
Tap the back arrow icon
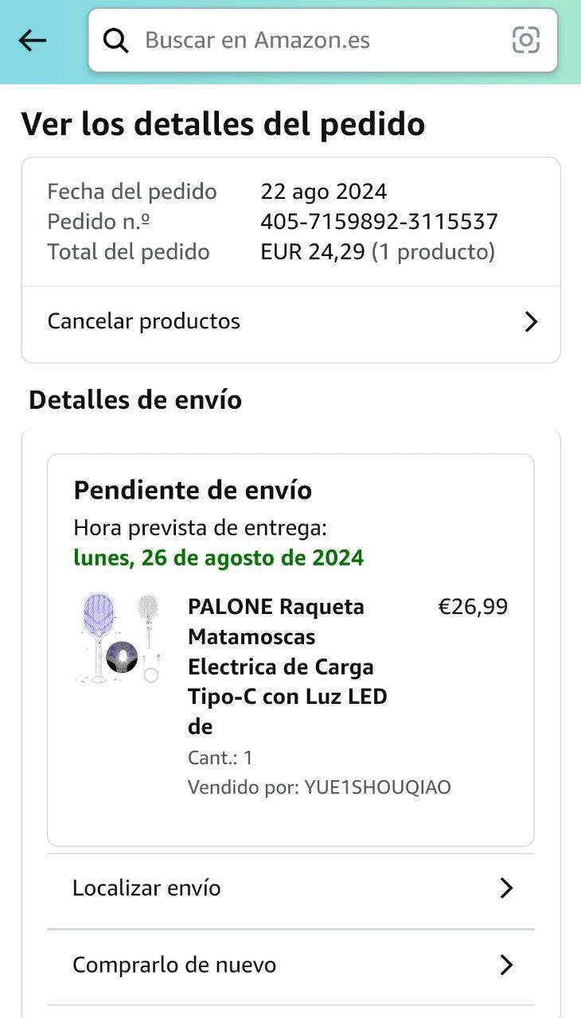coord(33,41)
